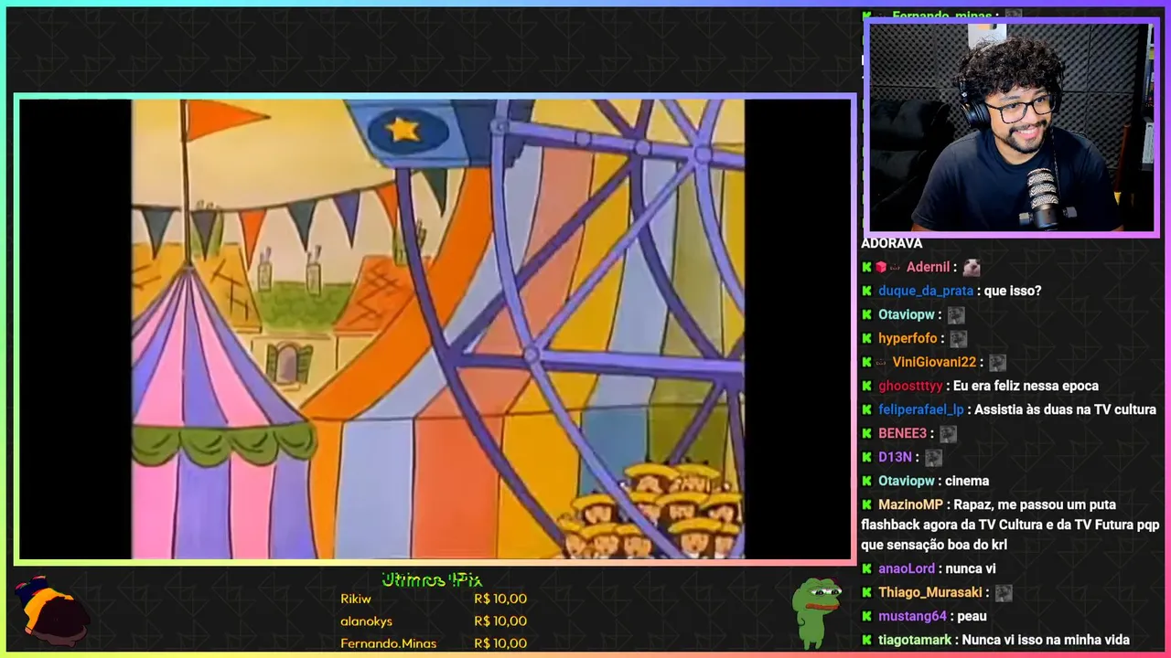Image resolution: width=1171 pixels, height=658 pixels.
Task: Select D13N's username in chat
Action: [895, 457]
